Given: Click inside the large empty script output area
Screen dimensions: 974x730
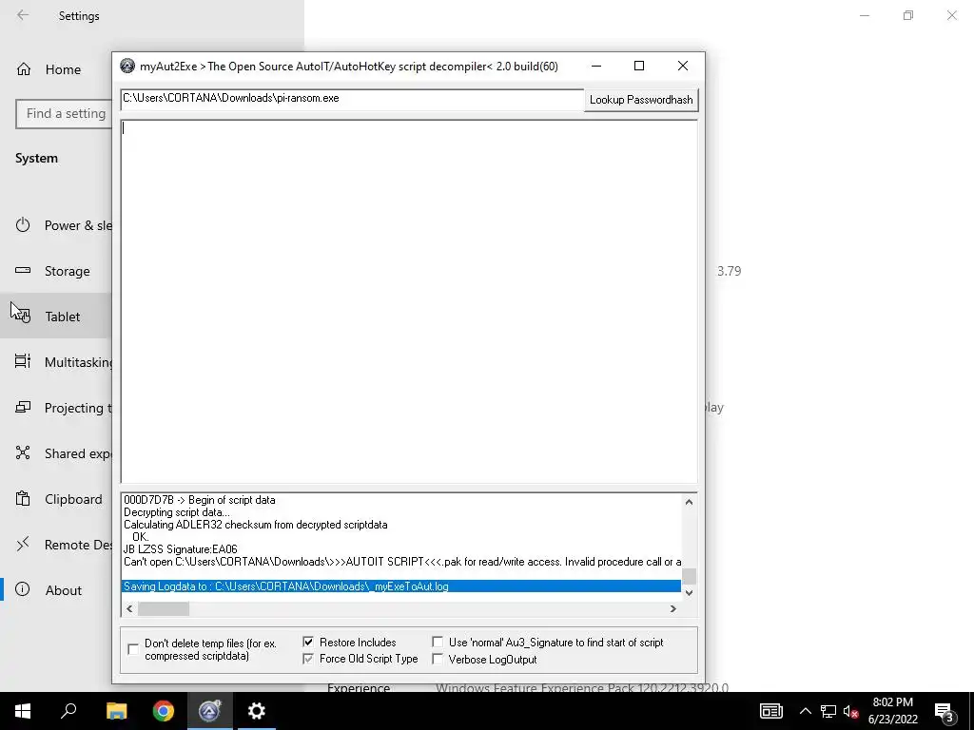Looking at the screenshot, I should [409, 301].
